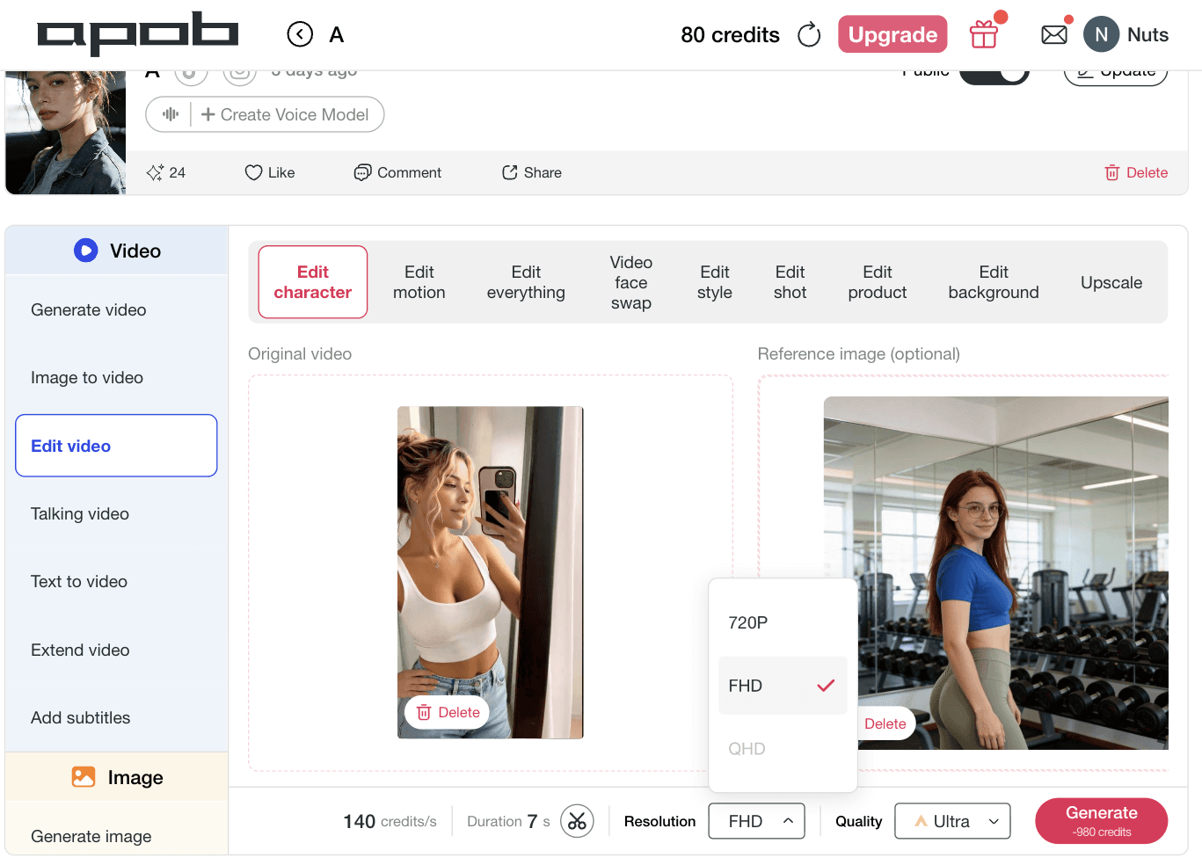Image resolution: width=1202 pixels, height=865 pixels.
Task: Click Create Voice Model button
Action: (x=285, y=114)
